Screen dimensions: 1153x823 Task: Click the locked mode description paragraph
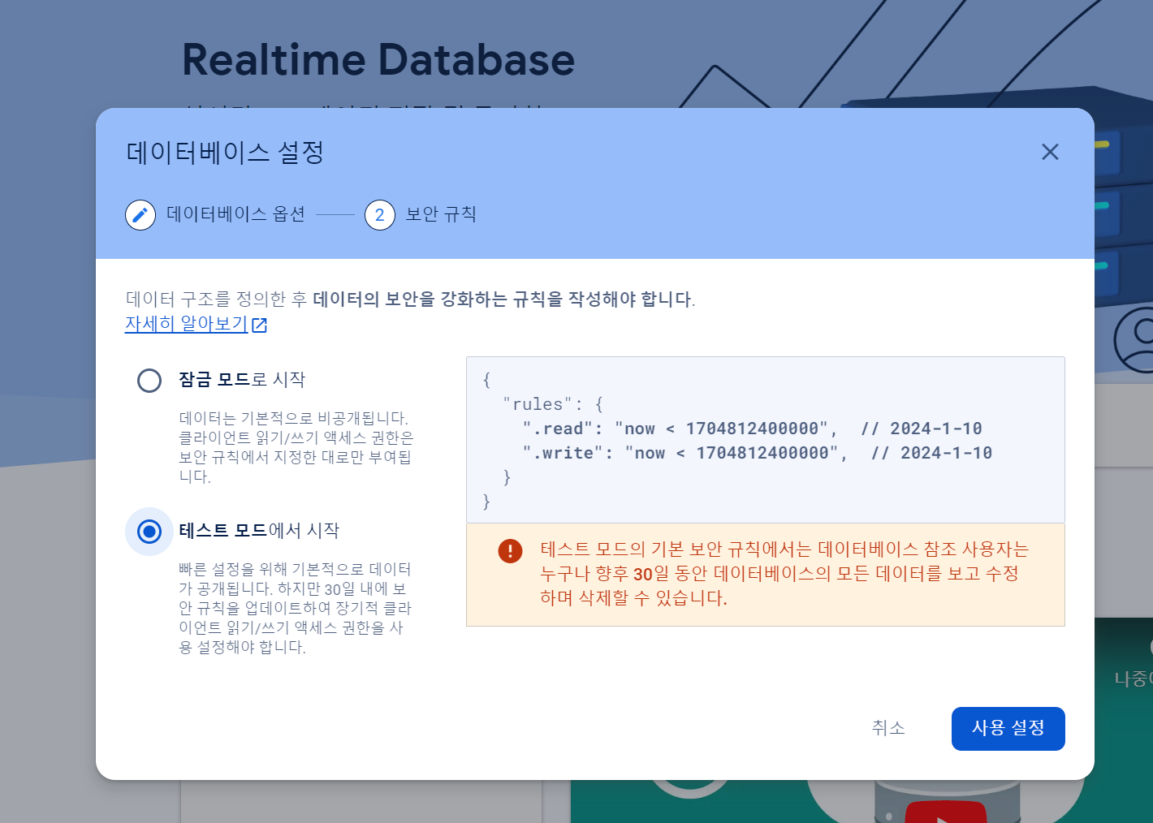click(296, 447)
